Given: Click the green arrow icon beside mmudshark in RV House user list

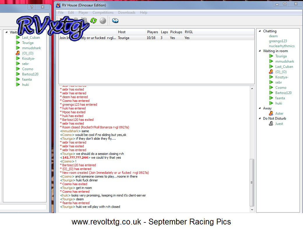Looking at the screenshot, I should click(271, 61).
